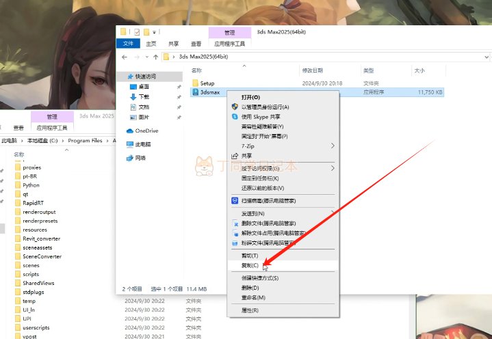
Task: Click Properties checkmark icon in quick toolbar
Action: [137, 31]
